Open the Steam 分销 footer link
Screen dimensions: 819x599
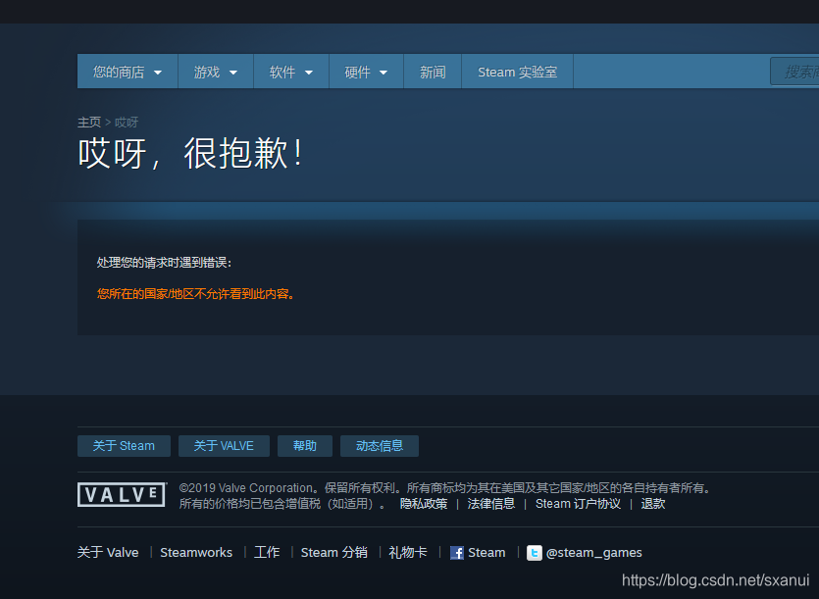[334, 553]
